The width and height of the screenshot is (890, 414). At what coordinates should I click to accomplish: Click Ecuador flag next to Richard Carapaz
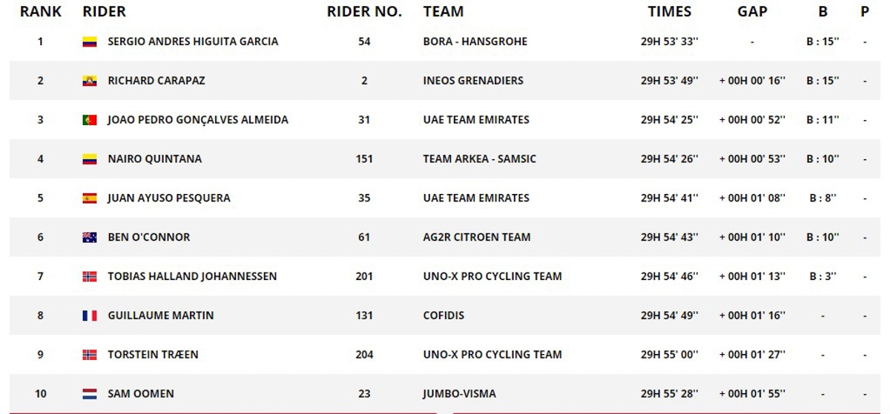point(90,81)
